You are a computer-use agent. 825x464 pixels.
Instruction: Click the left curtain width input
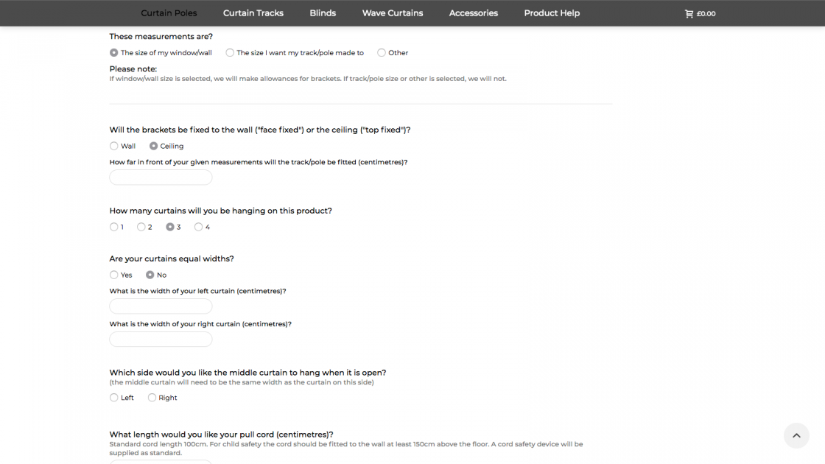161,306
